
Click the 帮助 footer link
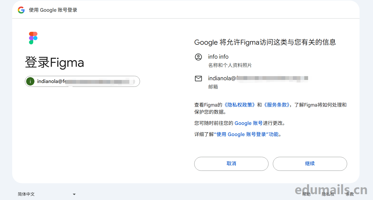(306, 194)
